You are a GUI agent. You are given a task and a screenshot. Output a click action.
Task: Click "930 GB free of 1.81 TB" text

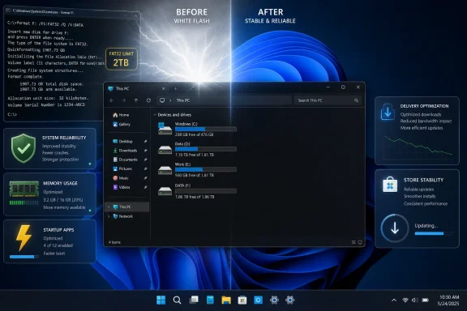click(x=195, y=175)
